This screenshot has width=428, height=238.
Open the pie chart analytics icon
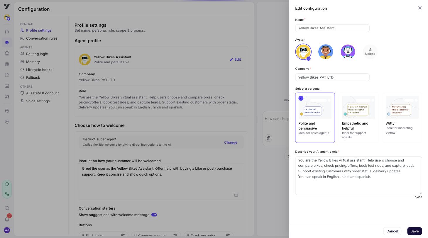pyautogui.click(x=7, y=75)
